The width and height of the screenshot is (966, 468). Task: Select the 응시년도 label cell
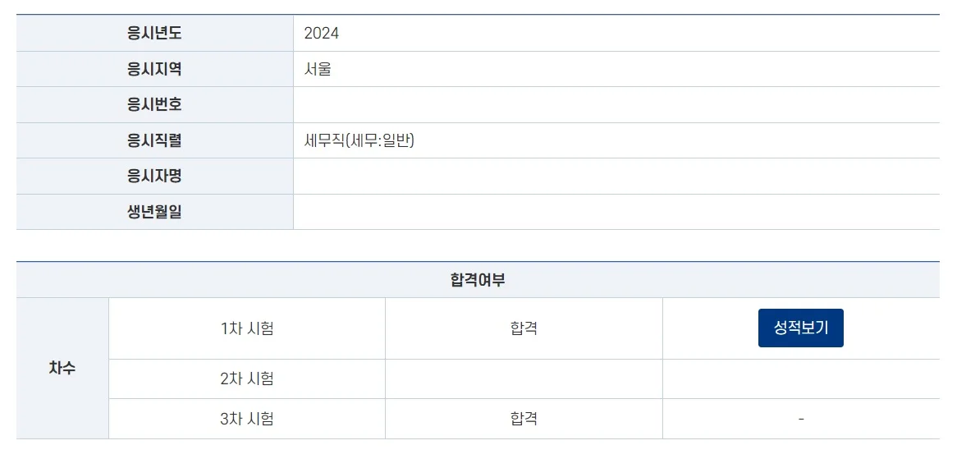pos(154,34)
